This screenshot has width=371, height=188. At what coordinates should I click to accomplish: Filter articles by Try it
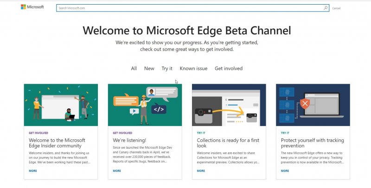tap(167, 69)
